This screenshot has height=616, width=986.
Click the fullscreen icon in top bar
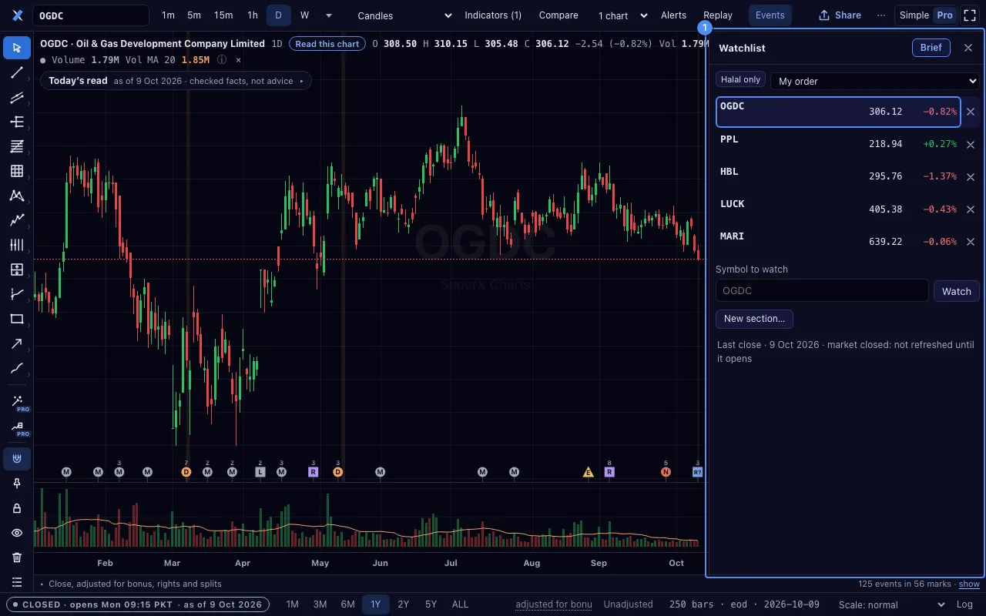970,15
